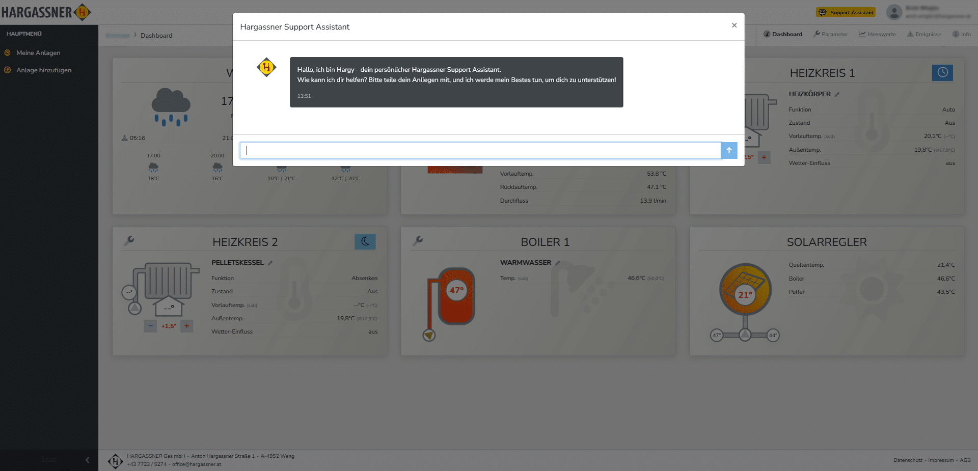Click the SOLARREGLER card title
The image size is (978, 471).
pyautogui.click(x=827, y=242)
